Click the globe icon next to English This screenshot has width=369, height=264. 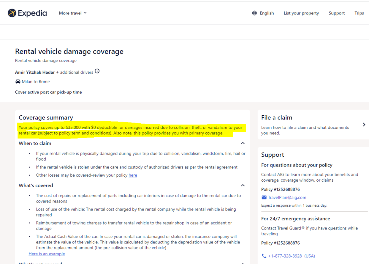[x=254, y=13]
